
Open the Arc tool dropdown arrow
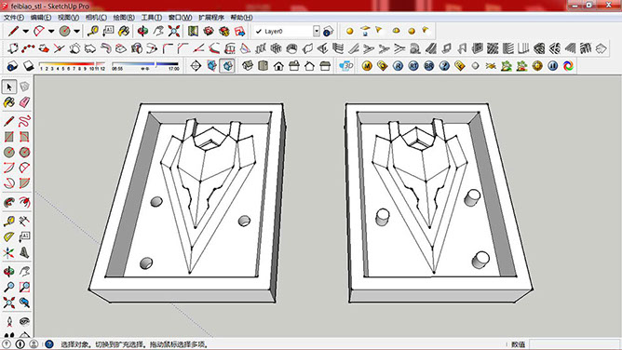[x=51, y=31]
